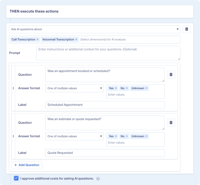Viewport: 200px width, 185px height.
Task: Open Answer format dropdown for appointment question
Action: [x=74, y=88]
